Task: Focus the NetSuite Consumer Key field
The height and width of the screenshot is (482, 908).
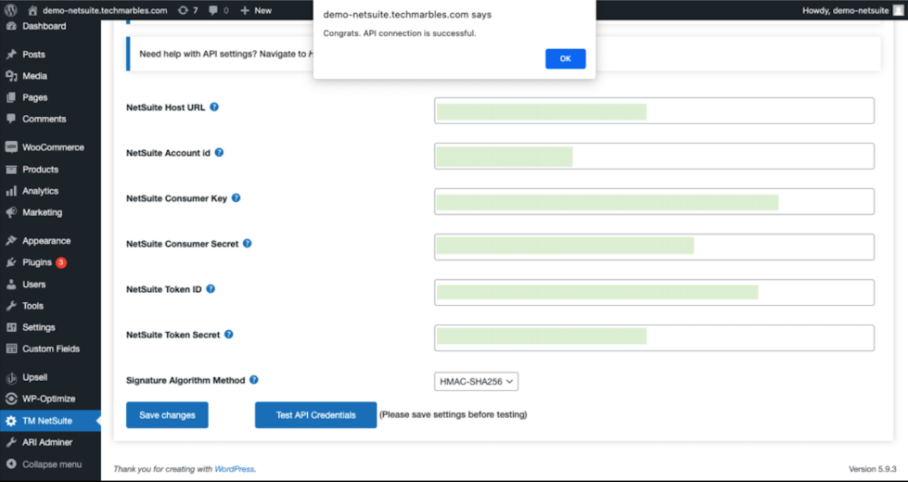Action: tap(655, 201)
